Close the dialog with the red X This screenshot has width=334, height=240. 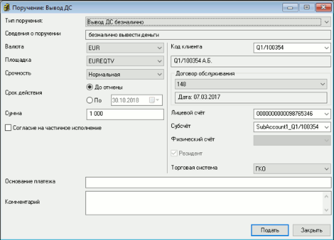322,8
